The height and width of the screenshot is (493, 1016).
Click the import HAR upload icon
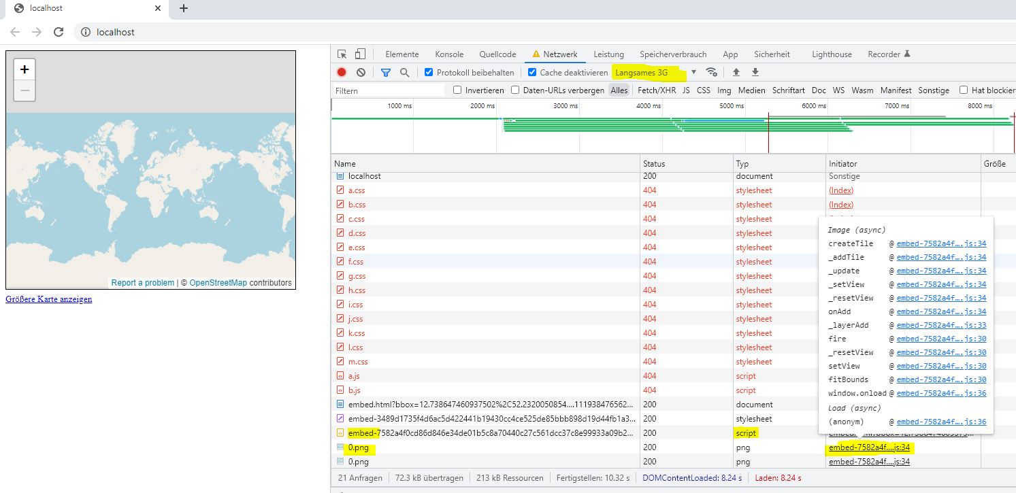tap(736, 73)
